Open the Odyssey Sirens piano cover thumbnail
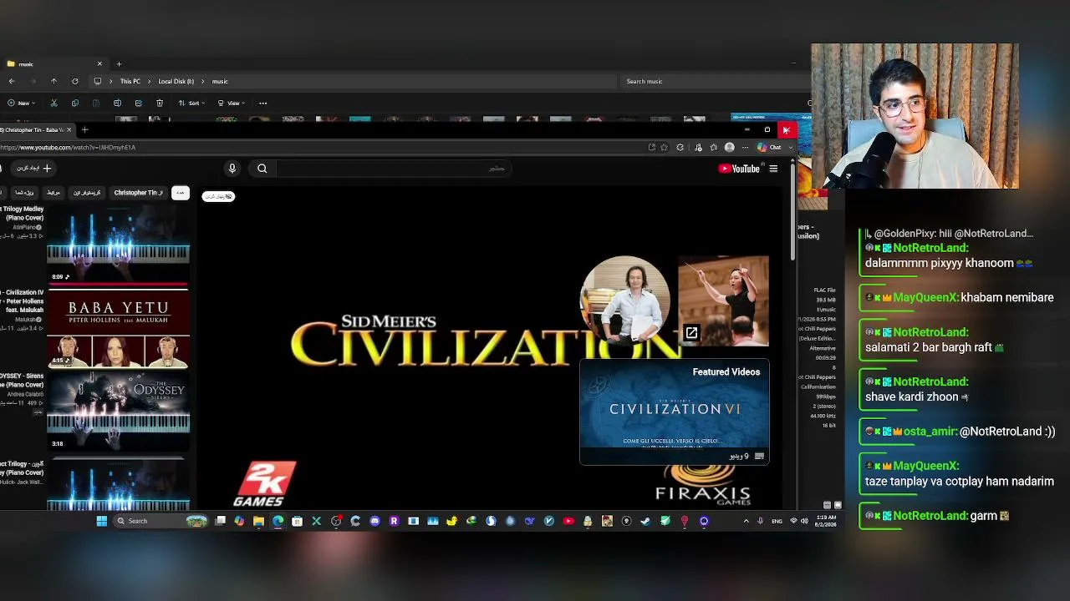This screenshot has height=601, width=1070. pyautogui.click(x=118, y=411)
